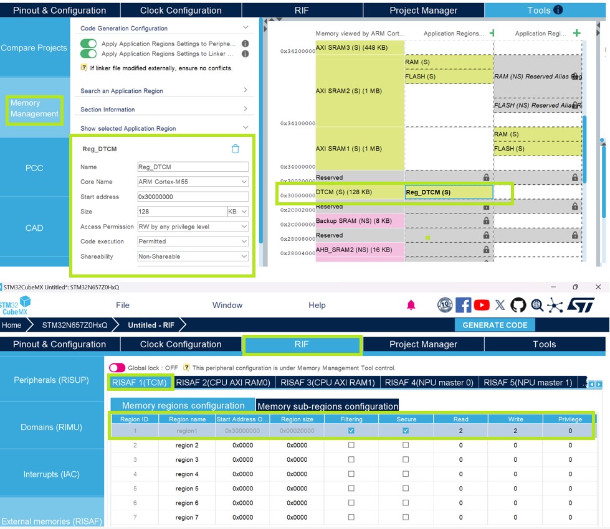Click the trash icon to delete Reg_DTCM

coord(236,149)
